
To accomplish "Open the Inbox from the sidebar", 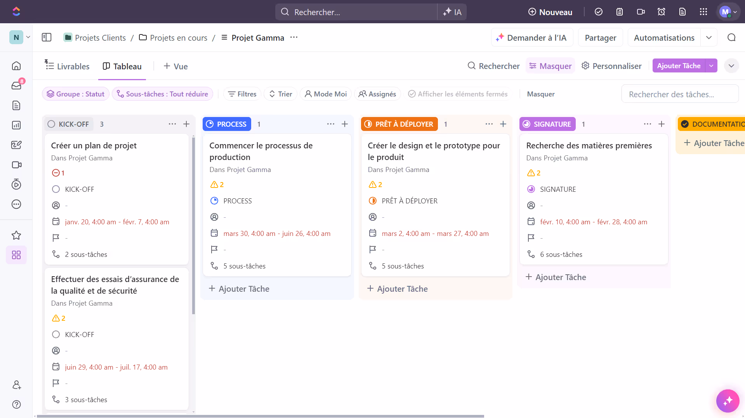I will (16, 86).
